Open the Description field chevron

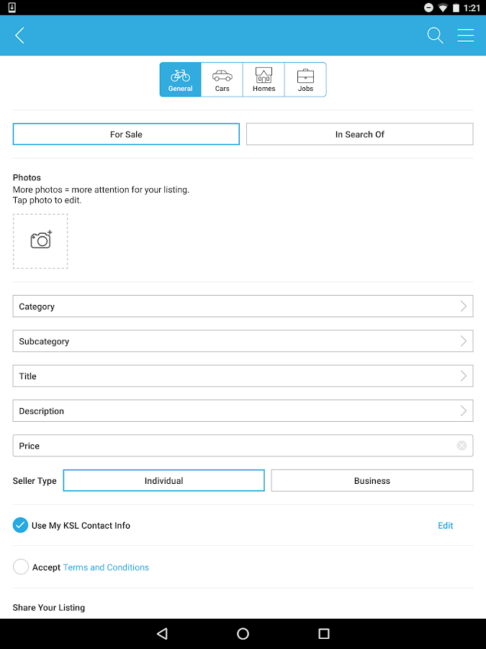coord(463,411)
